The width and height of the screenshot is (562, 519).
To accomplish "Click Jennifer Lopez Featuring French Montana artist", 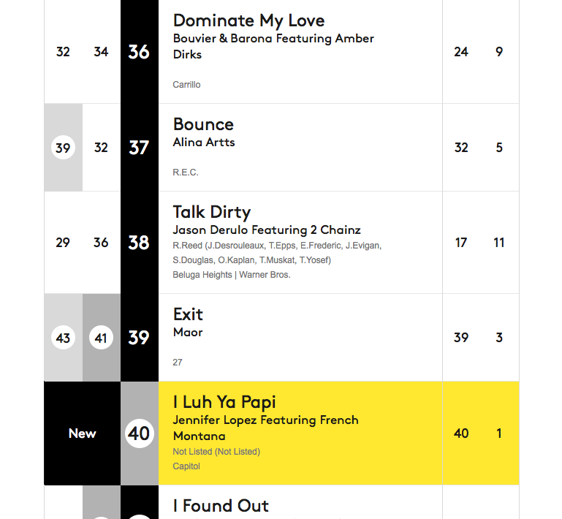I will (x=265, y=428).
